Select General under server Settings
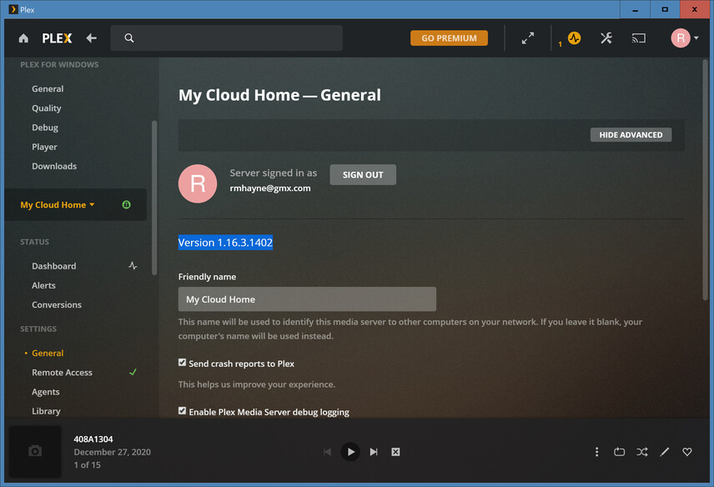The height and width of the screenshot is (487, 714). [48, 354]
